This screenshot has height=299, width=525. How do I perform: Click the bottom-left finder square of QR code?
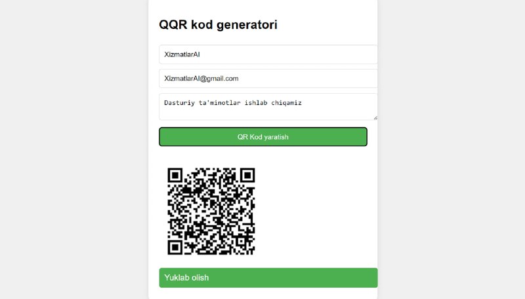[x=175, y=247]
